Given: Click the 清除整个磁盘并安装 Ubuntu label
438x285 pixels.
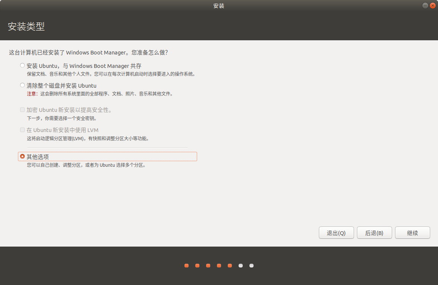Looking at the screenshot, I should click(x=62, y=86).
